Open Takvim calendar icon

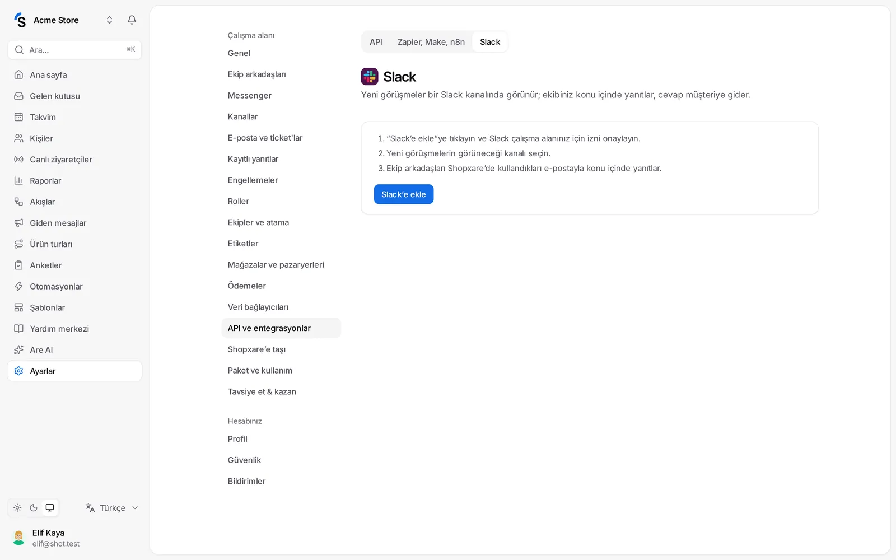pyautogui.click(x=18, y=117)
